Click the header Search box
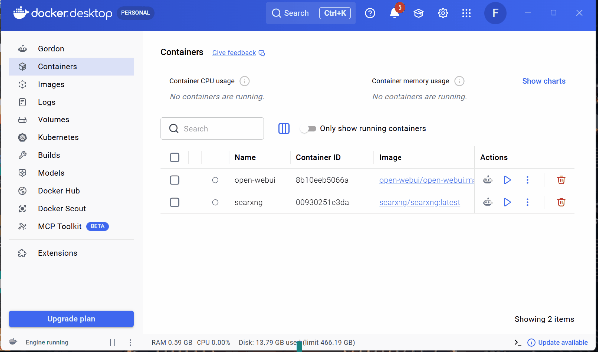This screenshot has width=598, height=352. tap(311, 13)
